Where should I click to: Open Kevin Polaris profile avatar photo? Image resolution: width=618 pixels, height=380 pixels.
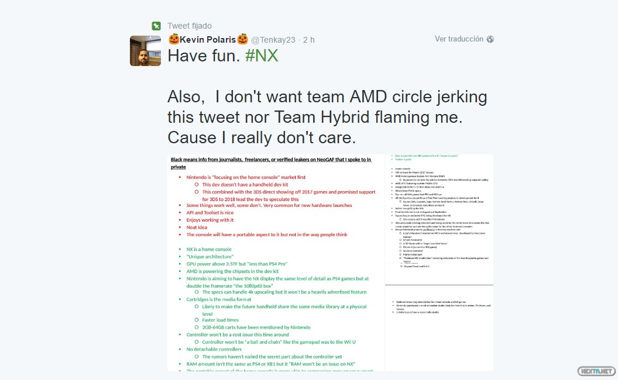pyautogui.click(x=145, y=51)
